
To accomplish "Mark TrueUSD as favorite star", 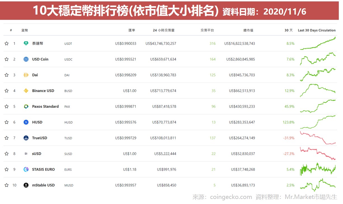I will click(6, 138).
